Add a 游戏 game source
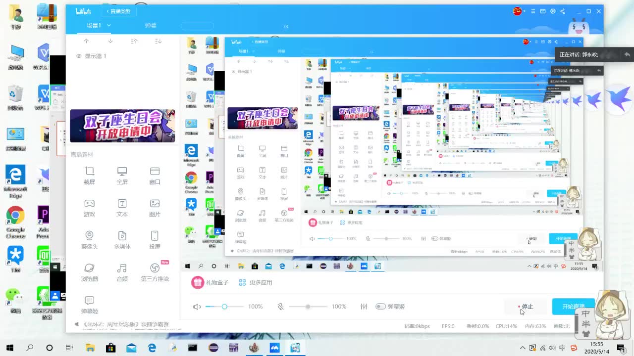This screenshot has height=356, width=634. [x=89, y=208]
